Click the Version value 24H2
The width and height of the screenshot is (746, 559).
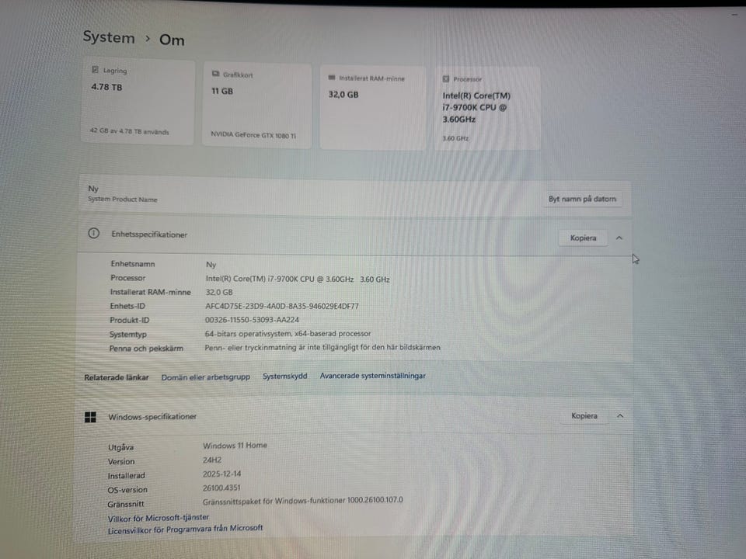212,460
